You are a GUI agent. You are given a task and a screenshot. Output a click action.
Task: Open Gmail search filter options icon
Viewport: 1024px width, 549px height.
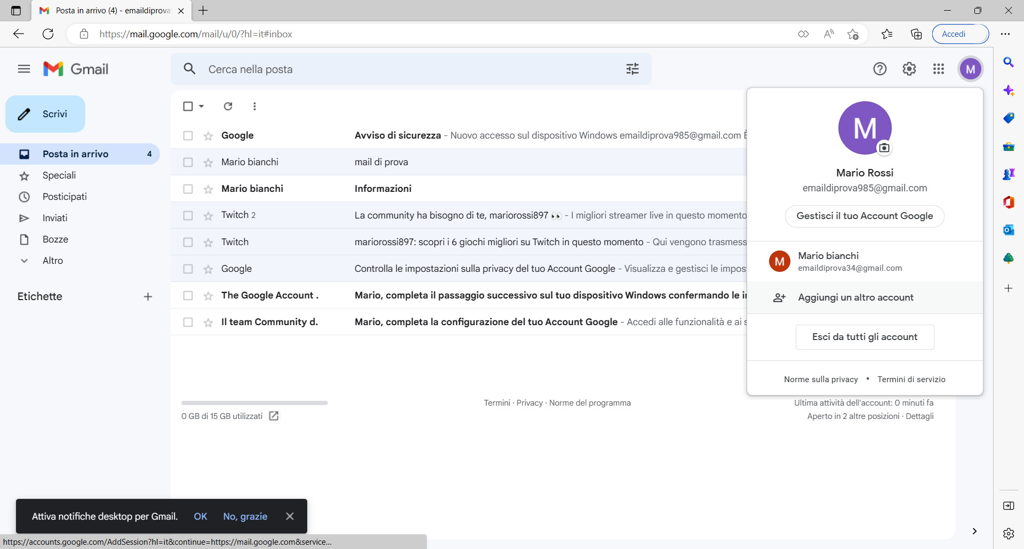pyautogui.click(x=632, y=69)
